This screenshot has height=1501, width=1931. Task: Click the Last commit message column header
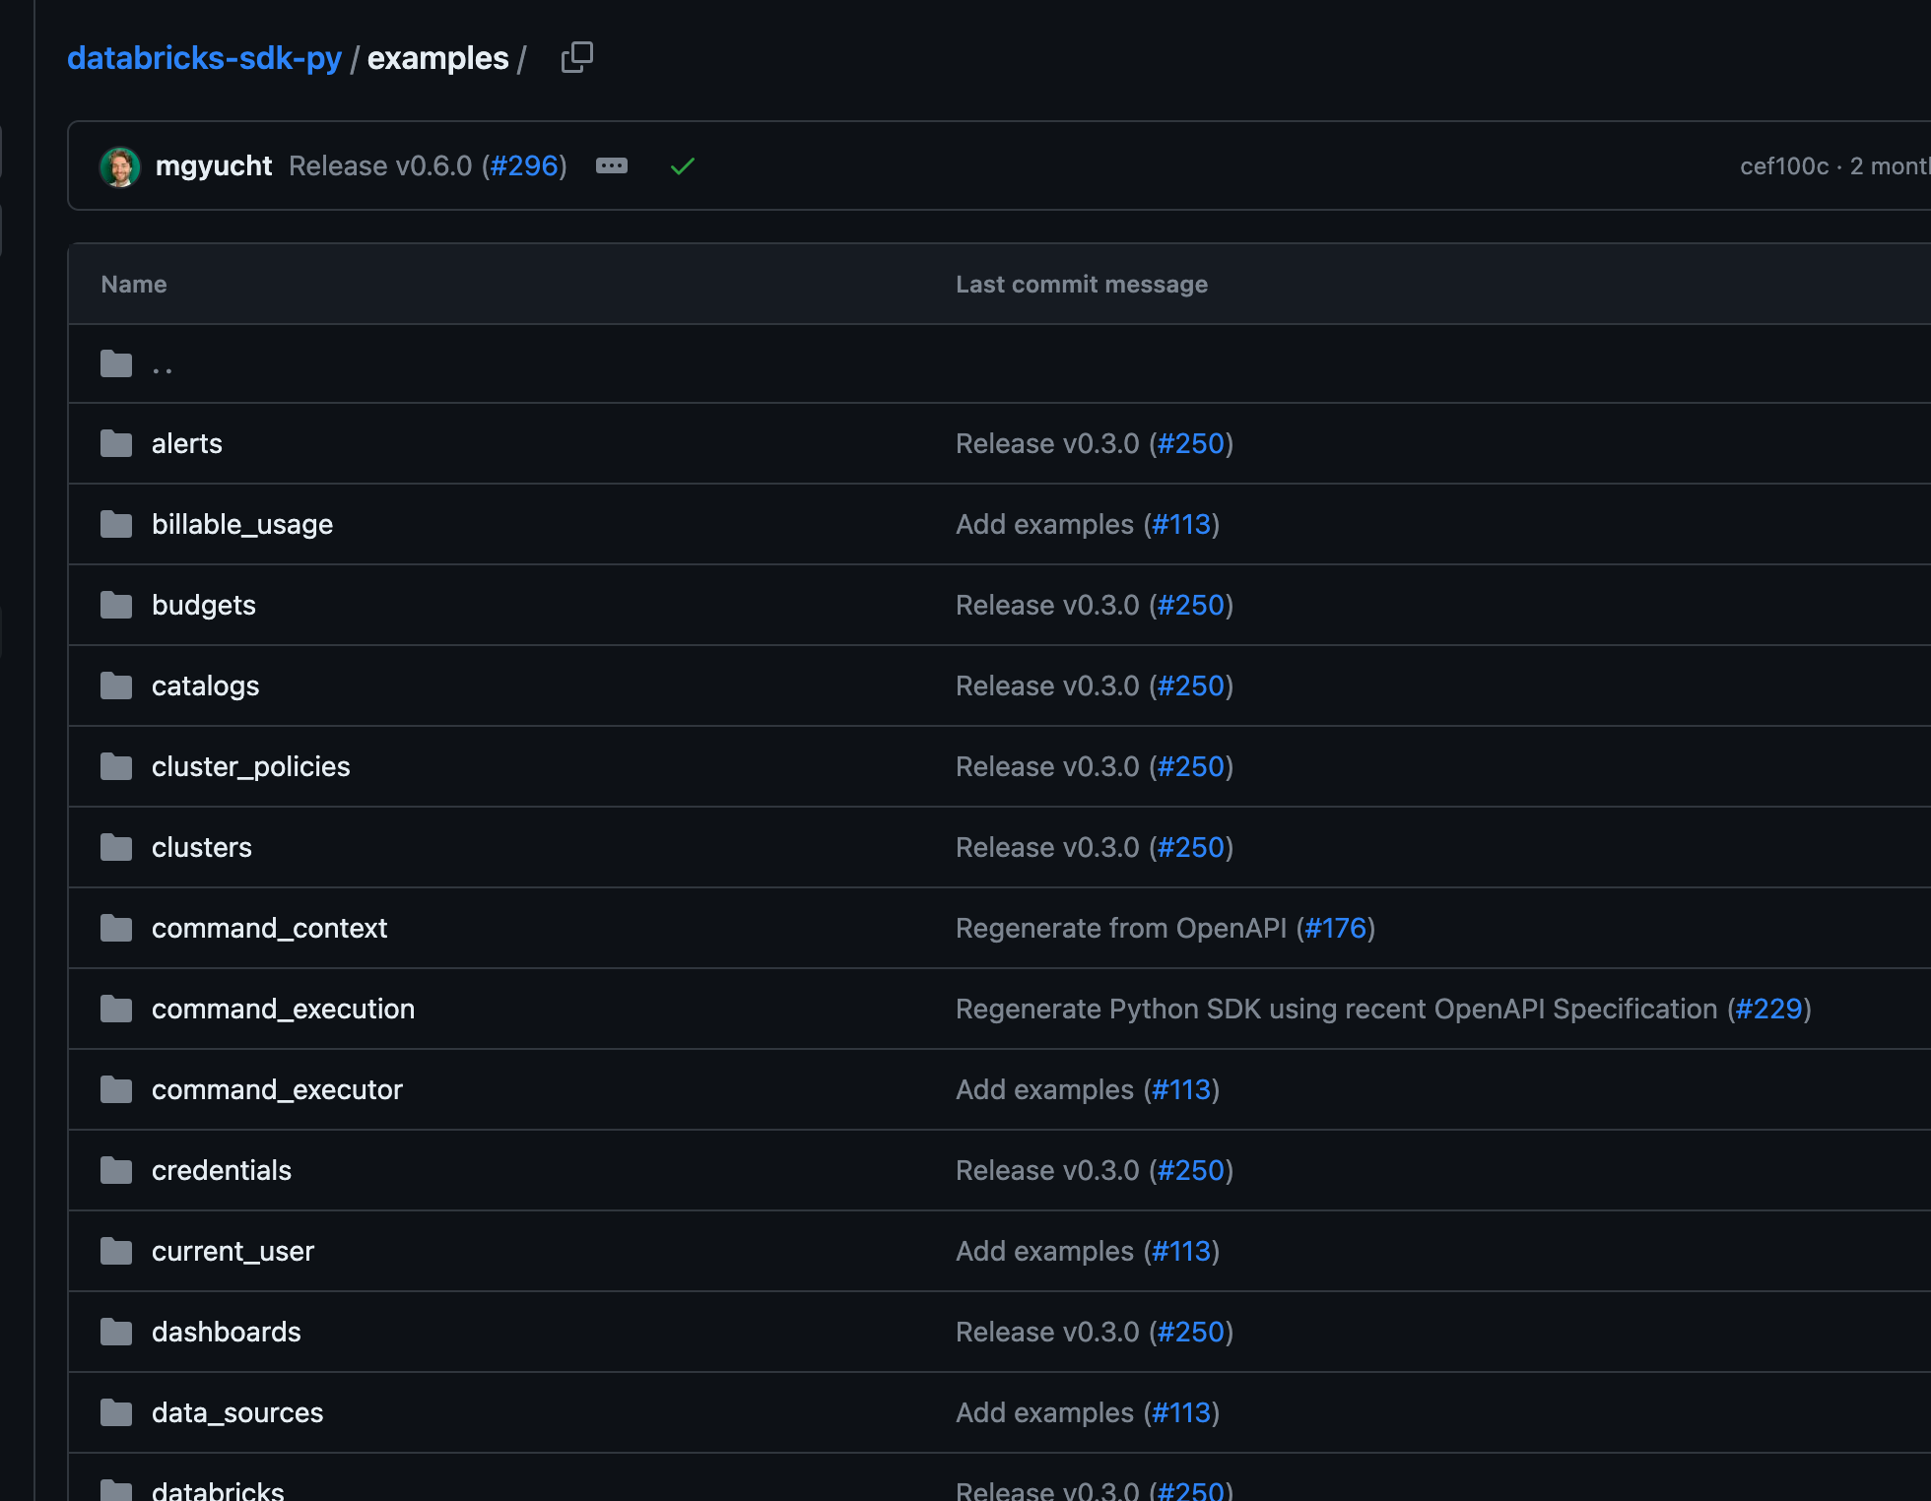tap(1082, 284)
